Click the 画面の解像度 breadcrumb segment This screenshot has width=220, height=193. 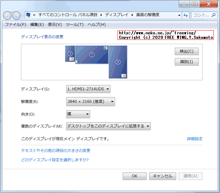[x=147, y=15]
